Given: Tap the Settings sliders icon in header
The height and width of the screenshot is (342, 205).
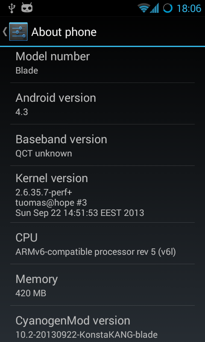Looking at the screenshot, I should pyautogui.click(x=18, y=32).
